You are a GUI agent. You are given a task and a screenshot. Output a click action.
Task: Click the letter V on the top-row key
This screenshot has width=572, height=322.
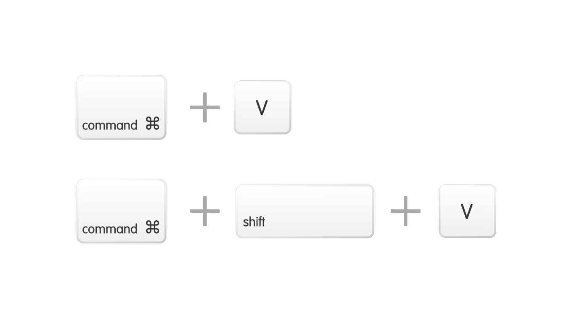coord(262,108)
